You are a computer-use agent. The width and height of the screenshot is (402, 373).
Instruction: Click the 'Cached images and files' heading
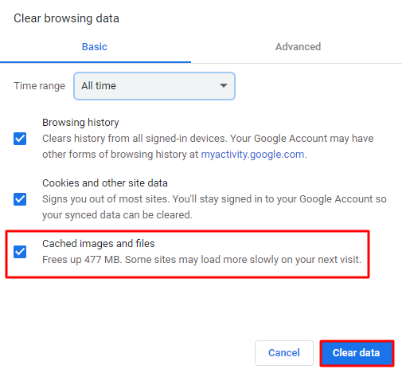click(x=99, y=244)
